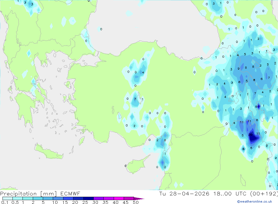This screenshot has height=204, width=278.
Task: Click the legend swatch between 15 and 20
Action: pos(68,198)
